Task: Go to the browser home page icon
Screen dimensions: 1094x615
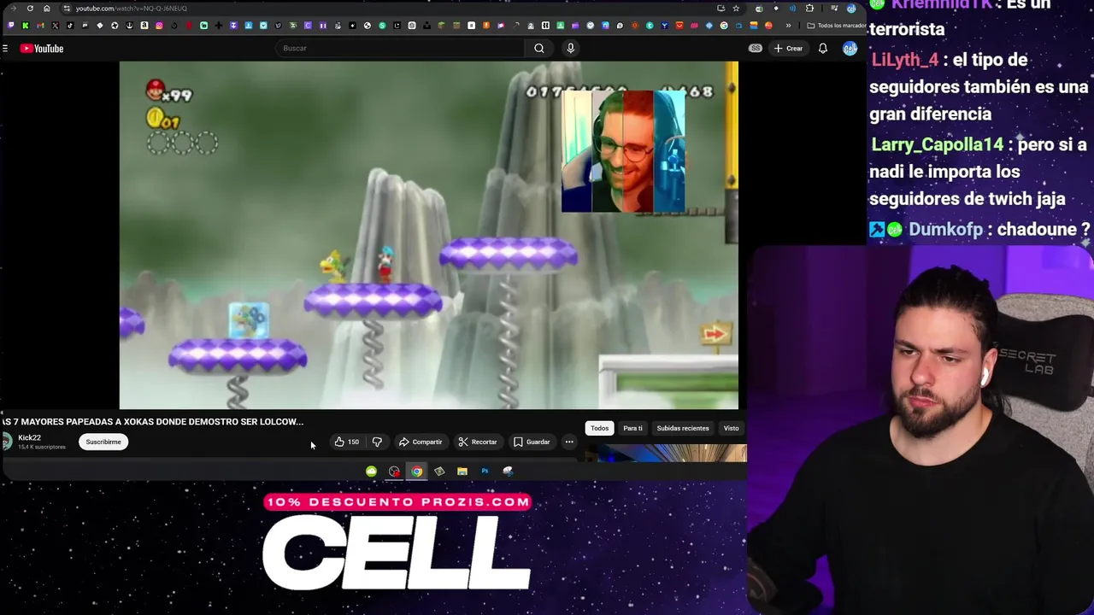Action: tap(47, 9)
